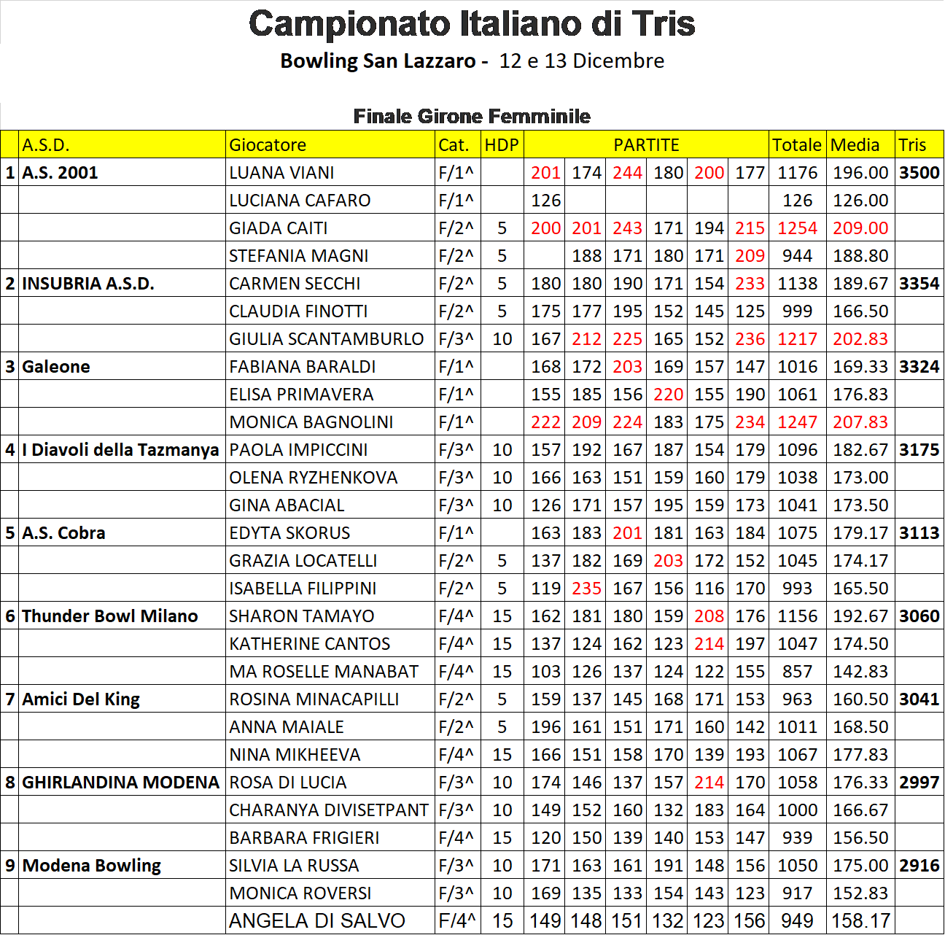Click player 'GINA ABACIAL'
Screen dimensions: 945x935
287,505
